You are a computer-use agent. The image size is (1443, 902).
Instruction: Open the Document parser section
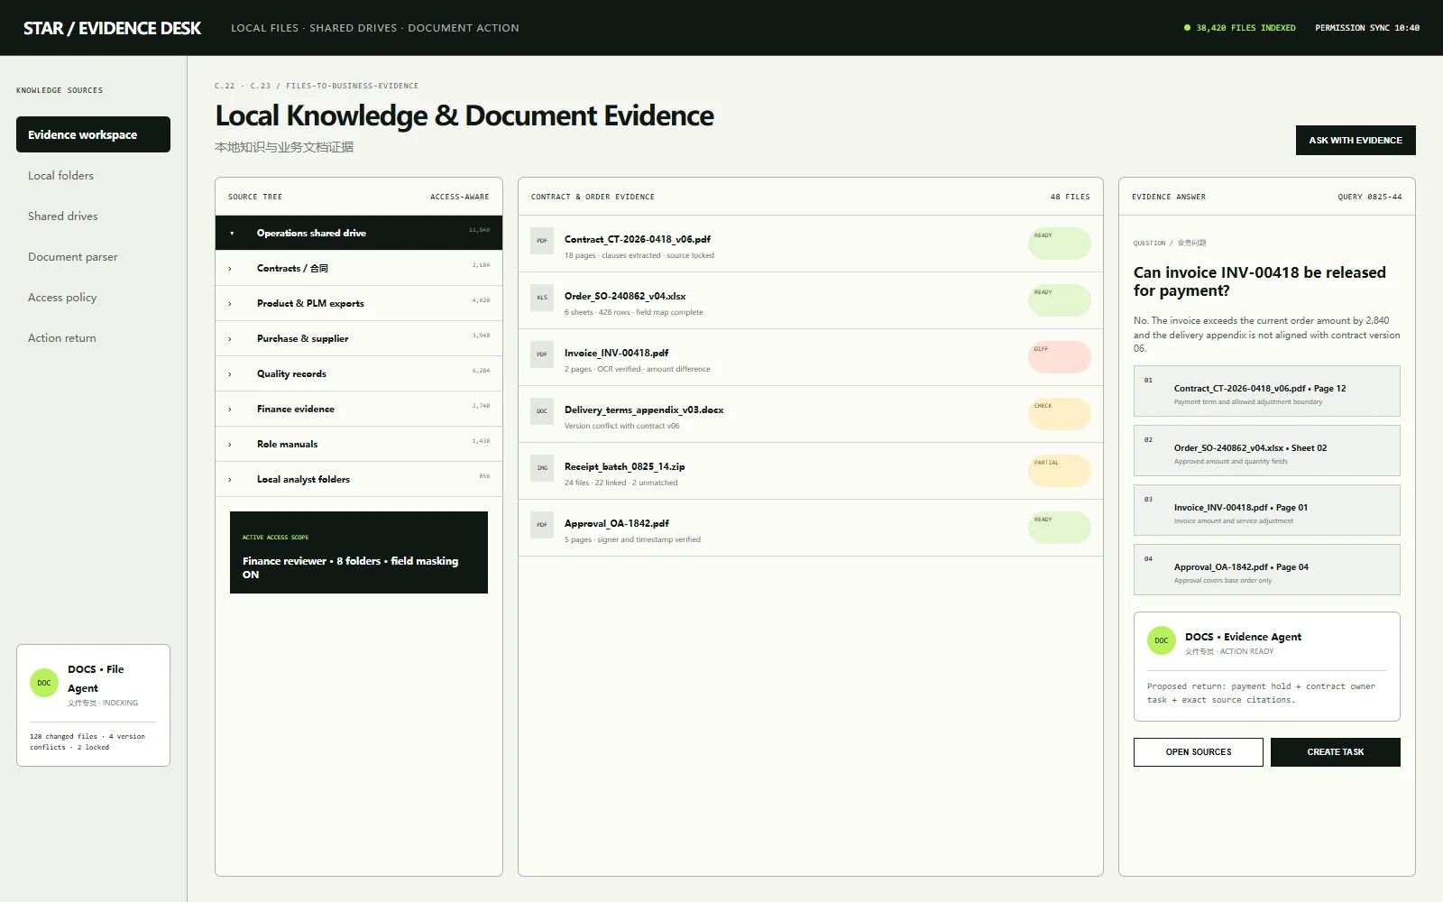93,256
